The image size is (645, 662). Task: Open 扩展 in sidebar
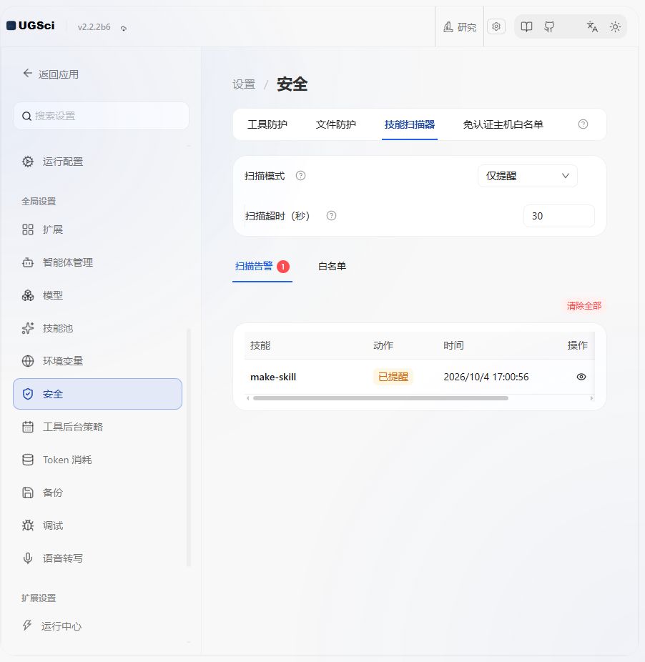click(97, 229)
